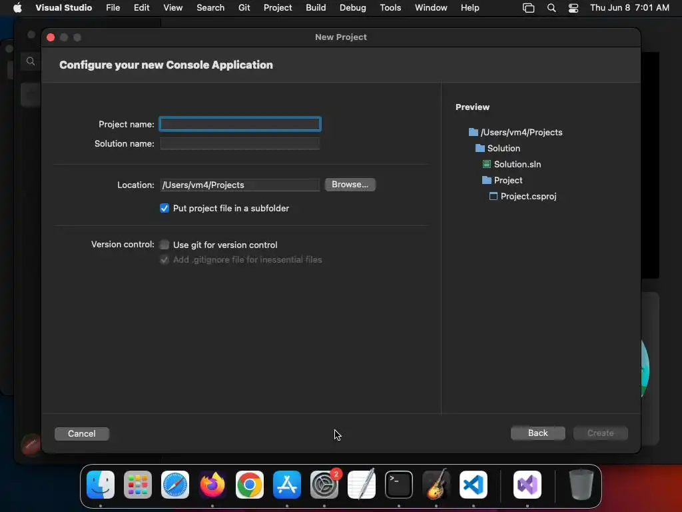Open Terminal from the dock

coord(399,485)
